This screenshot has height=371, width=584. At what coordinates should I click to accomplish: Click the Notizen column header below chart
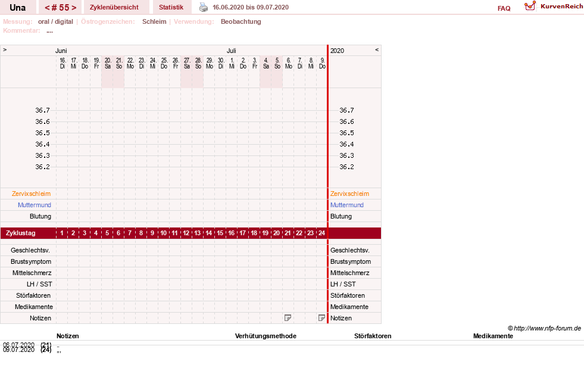click(x=68, y=336)
